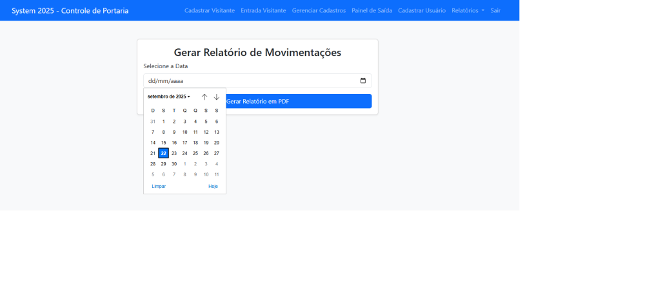Select highlighted day 22 in calendar

click(164, 153)
